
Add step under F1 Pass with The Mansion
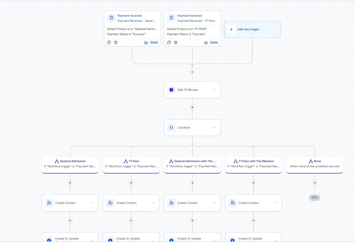pyautogui.click(x=253, y=183)
